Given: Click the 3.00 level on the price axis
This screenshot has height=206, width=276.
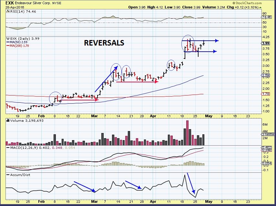Looking at the screenshot, I should [266, 66].
